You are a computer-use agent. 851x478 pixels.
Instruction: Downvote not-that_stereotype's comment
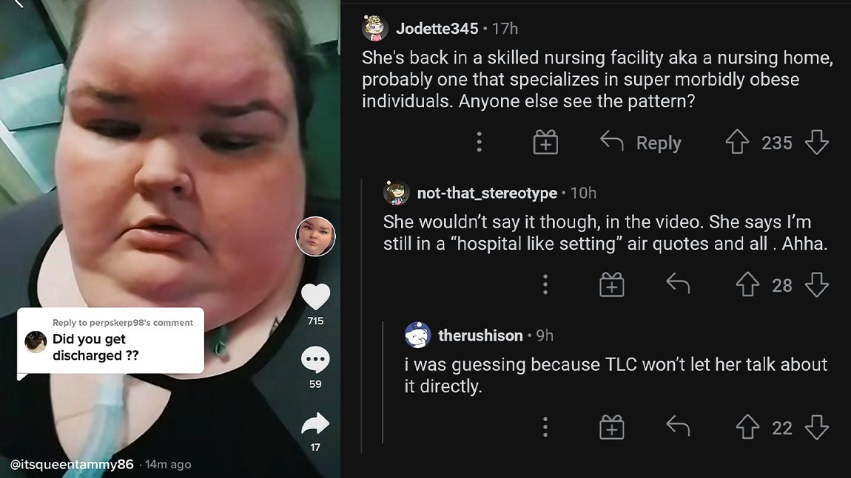click(817, 284)
